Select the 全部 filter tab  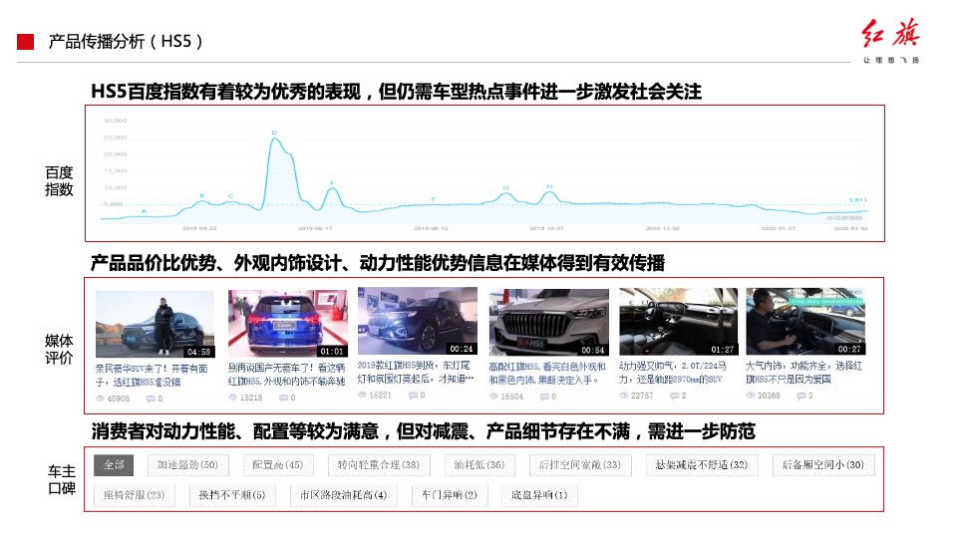[x=114, y=465]
